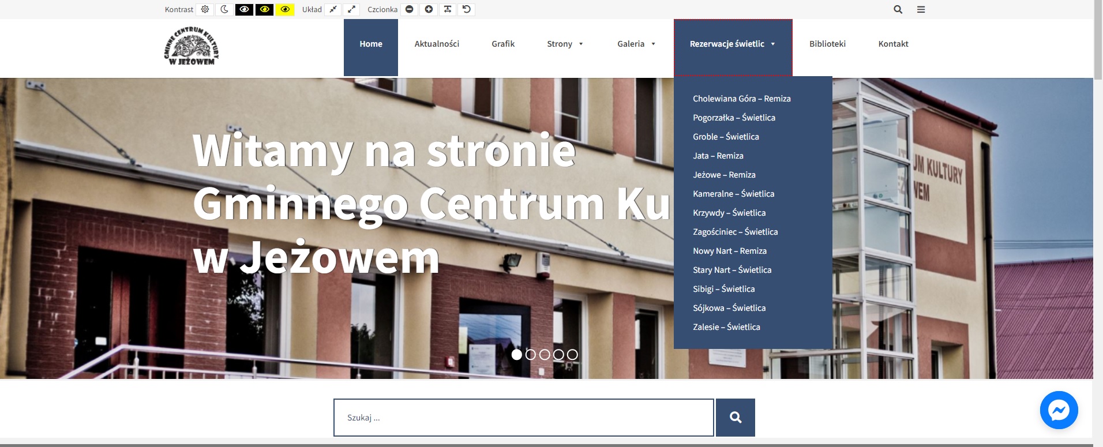Image resolution: width=1103 pixels, height=447 pixels.
Task: Reset font settings with the undo arrow icon
Action: [x=467, y=9]
